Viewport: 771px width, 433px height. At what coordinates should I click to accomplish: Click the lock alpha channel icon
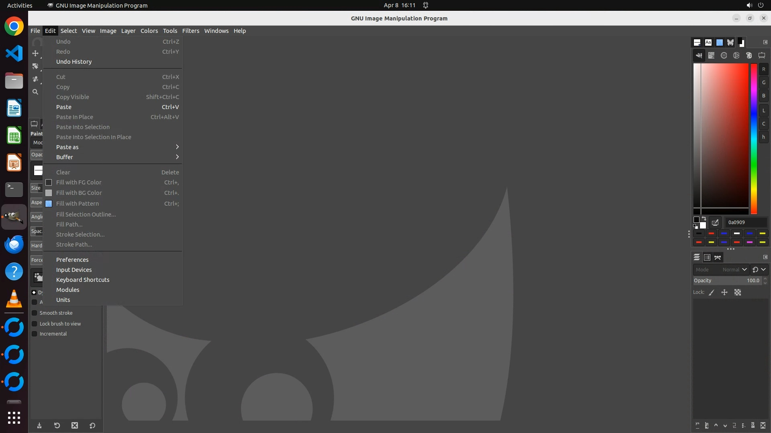point(738,293)
